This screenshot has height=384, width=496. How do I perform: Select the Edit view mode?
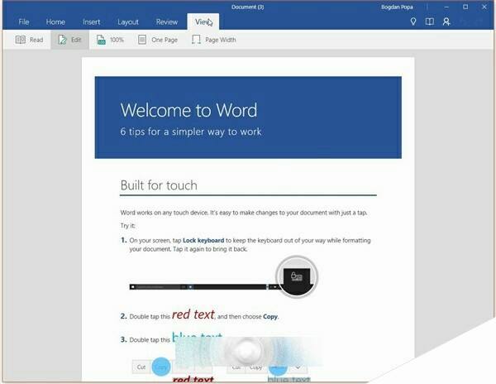tap(69, 39)
